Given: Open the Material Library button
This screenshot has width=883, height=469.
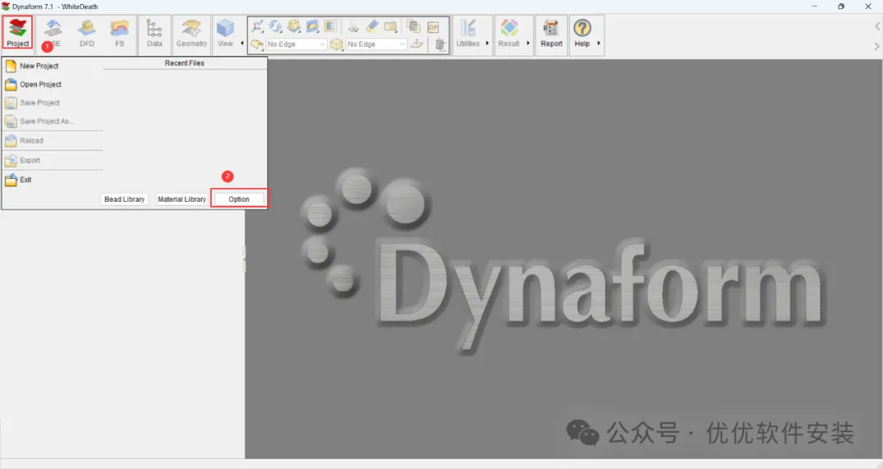Looking at the screenshot, I should (x=182, y=199).
